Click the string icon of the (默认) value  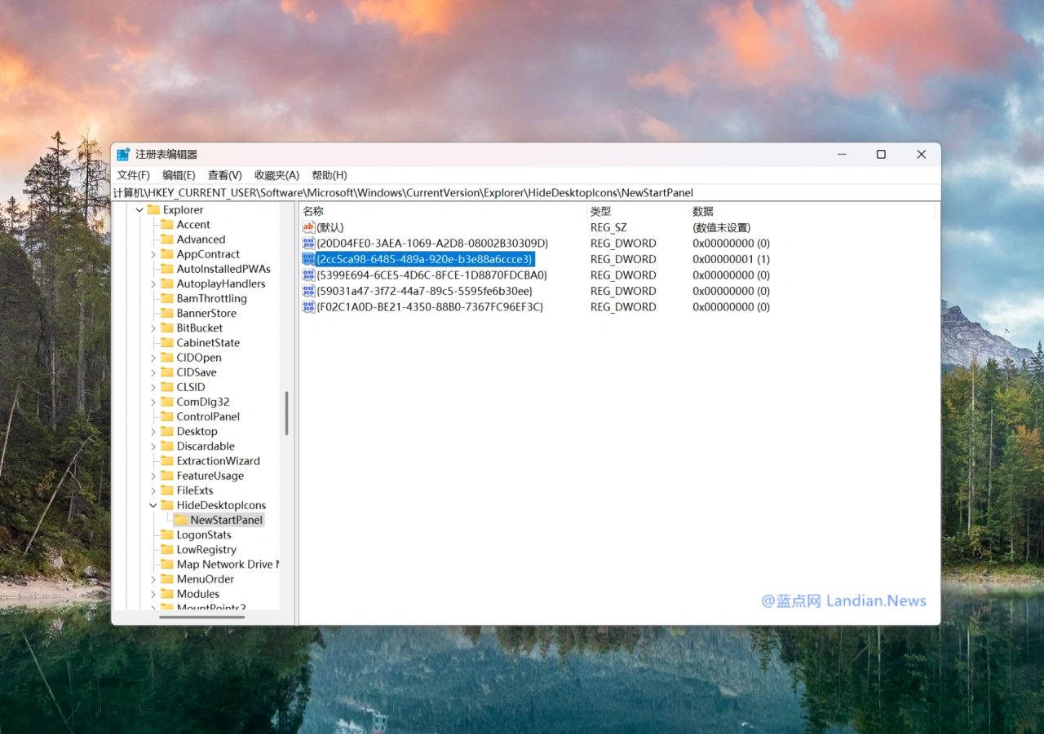pos(308,227)
